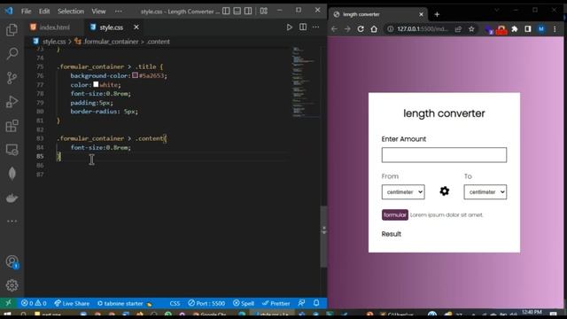The height and width of the screenshot is (319, 567).
Task: Click Port : 5500 live server status
Action: click(x=206, y=303)
